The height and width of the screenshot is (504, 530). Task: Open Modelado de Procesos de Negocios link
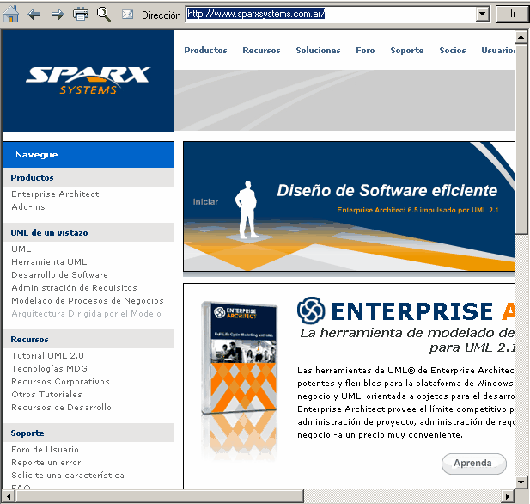click(88, 300)
